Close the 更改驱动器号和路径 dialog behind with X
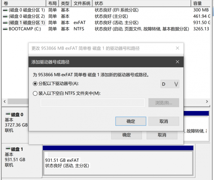214x180 pixels. coord(177,48)
